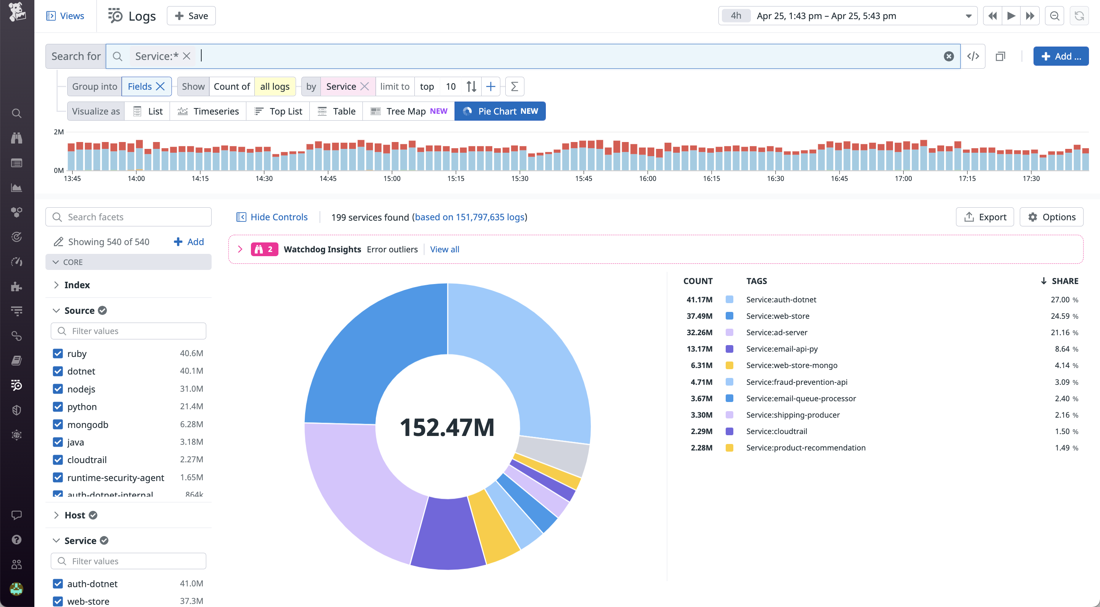Image resolution: width=1100 pixels, height=607 pixels.
Task: Click the Integrations puzzle-piece icon
Action: tap(17, 286)
